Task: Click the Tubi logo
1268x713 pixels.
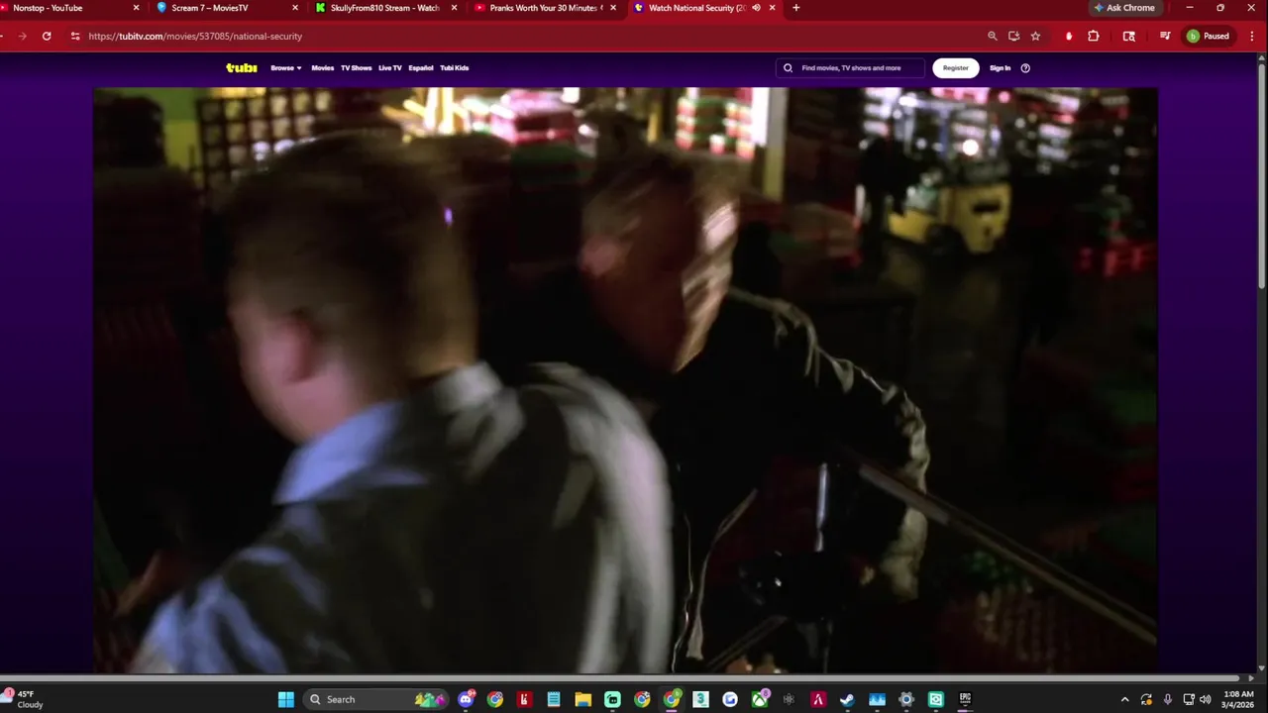Action: point(241,67)
